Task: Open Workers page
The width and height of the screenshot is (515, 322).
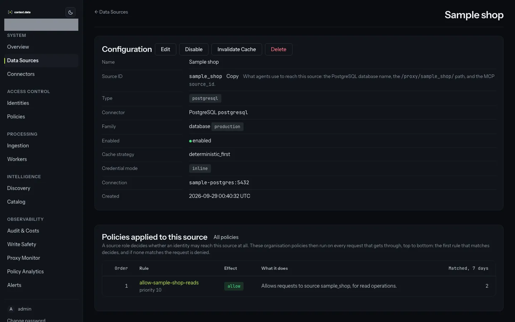Action: (41, 159)
